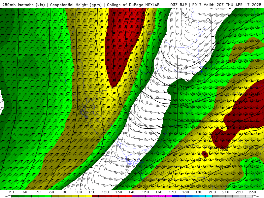Click the 160 value on the color scale
The width and height of the screenshot is (264, 198).
click(x=159, y=192)
